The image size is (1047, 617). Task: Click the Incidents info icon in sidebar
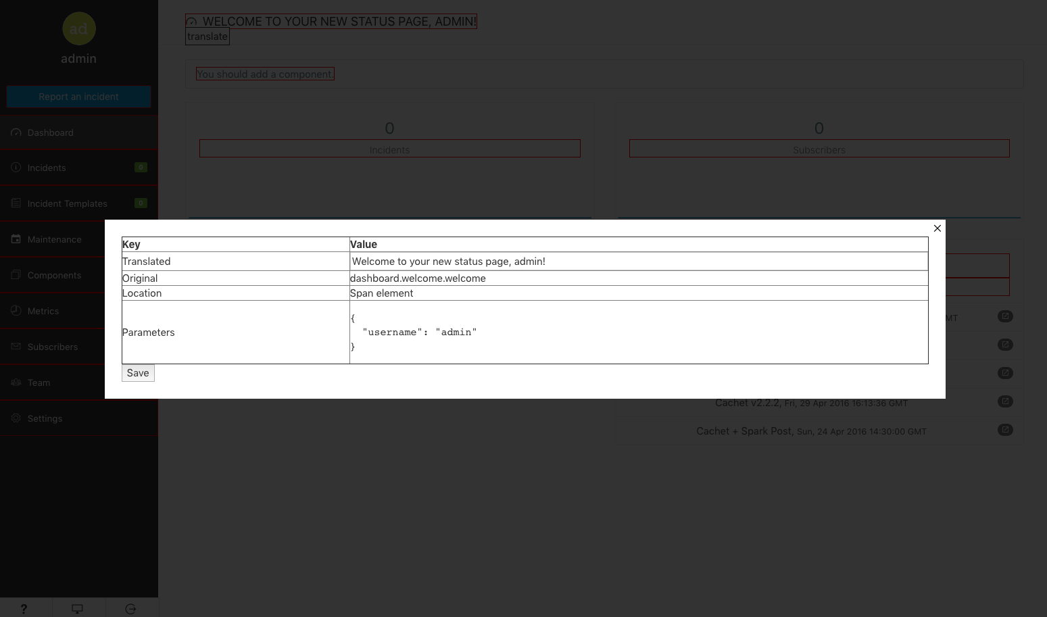(16, 167)
